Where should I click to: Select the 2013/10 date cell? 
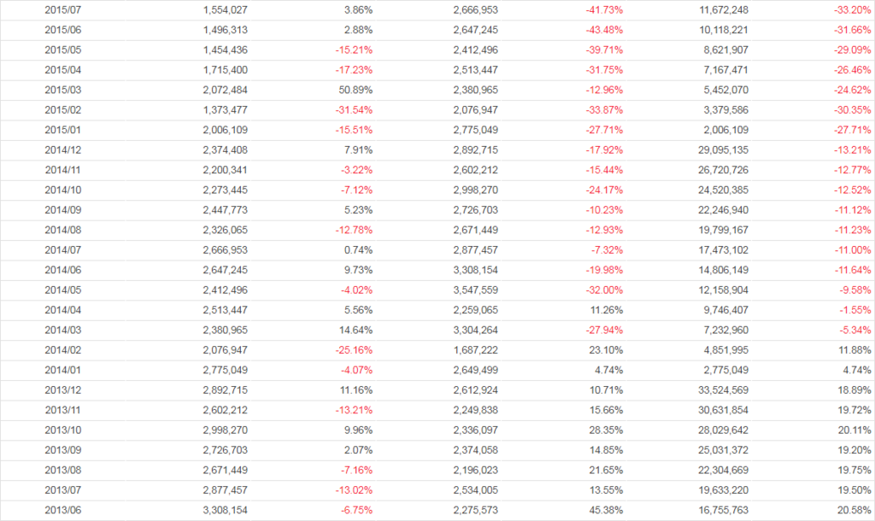(x=62, y=430)
